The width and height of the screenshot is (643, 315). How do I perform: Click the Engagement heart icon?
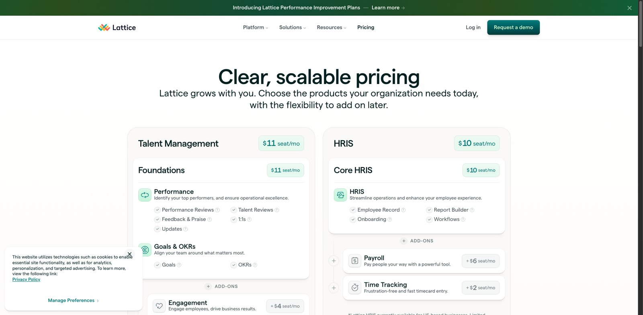(x=159, y=306)
